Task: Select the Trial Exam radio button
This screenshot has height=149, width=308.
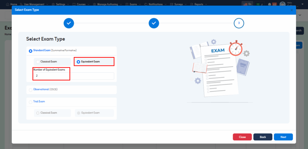Action: tap(30, 102)
